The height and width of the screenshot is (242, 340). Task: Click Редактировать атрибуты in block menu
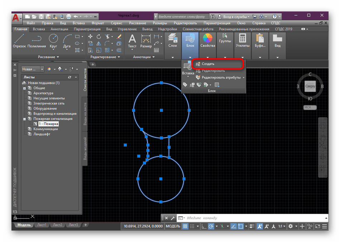[x=221, y=77]
